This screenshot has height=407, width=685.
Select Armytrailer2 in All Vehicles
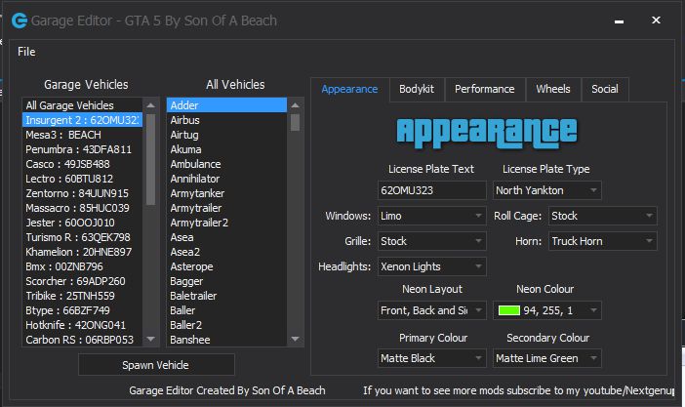coord(226,223)
